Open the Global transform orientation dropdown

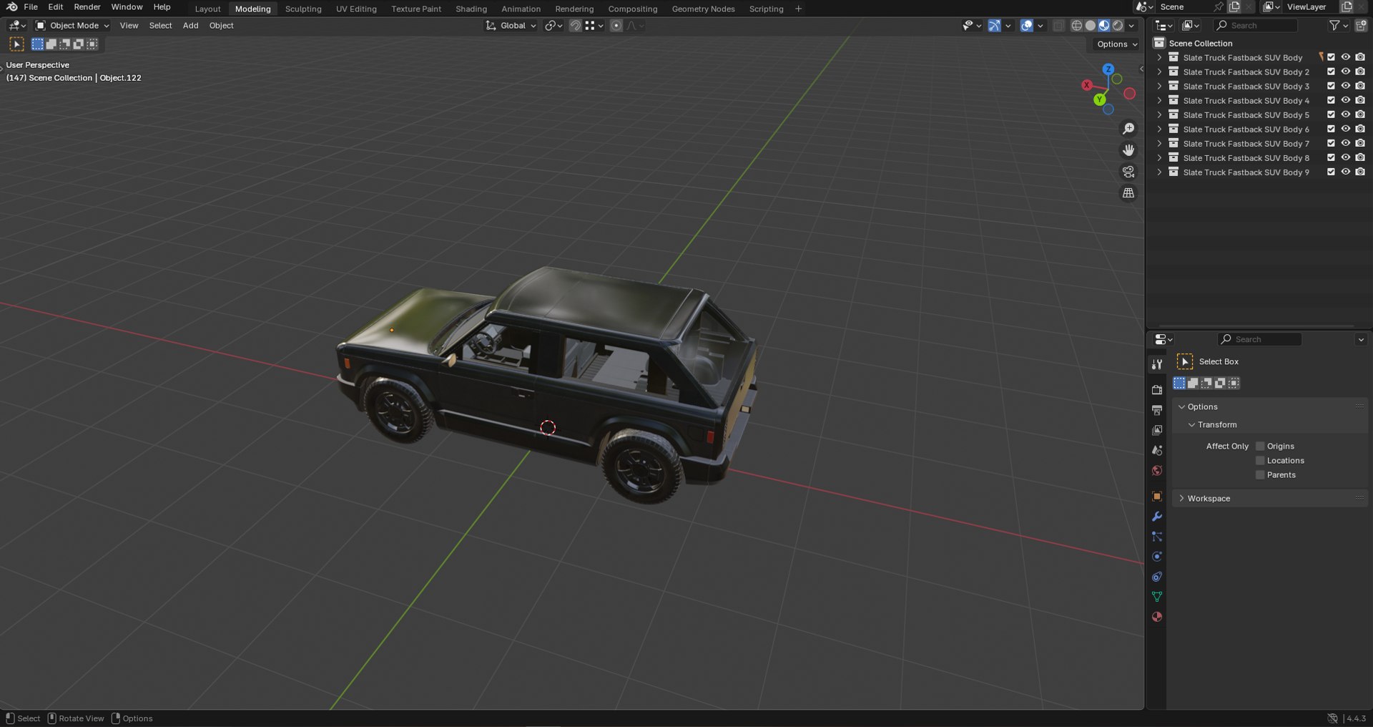[x=511, y=26]
